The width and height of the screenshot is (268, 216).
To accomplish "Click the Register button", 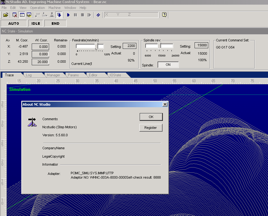I will 150,128.
